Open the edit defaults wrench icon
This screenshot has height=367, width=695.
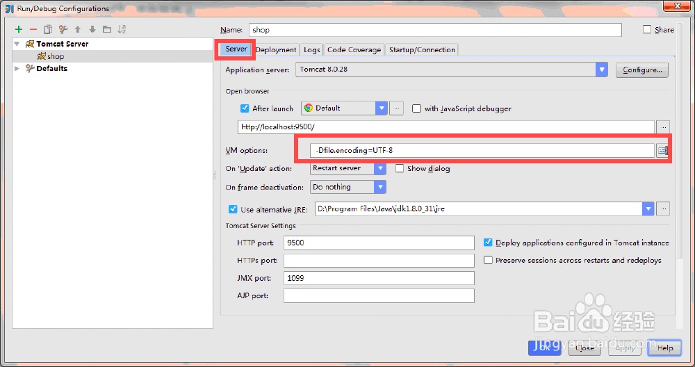pyautogui.click(x=63, y=29)
